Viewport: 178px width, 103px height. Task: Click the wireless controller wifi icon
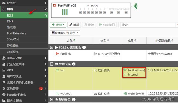4,83
